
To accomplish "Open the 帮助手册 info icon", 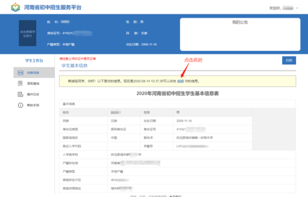I will [21, 105].
